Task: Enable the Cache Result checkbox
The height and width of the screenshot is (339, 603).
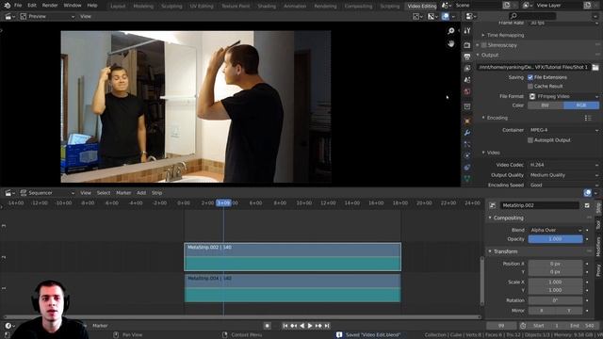Action: [530, 86]
